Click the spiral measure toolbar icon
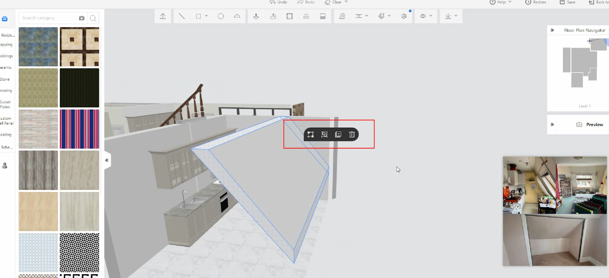This screenshot has height=278, width=609. click(342, 16)
